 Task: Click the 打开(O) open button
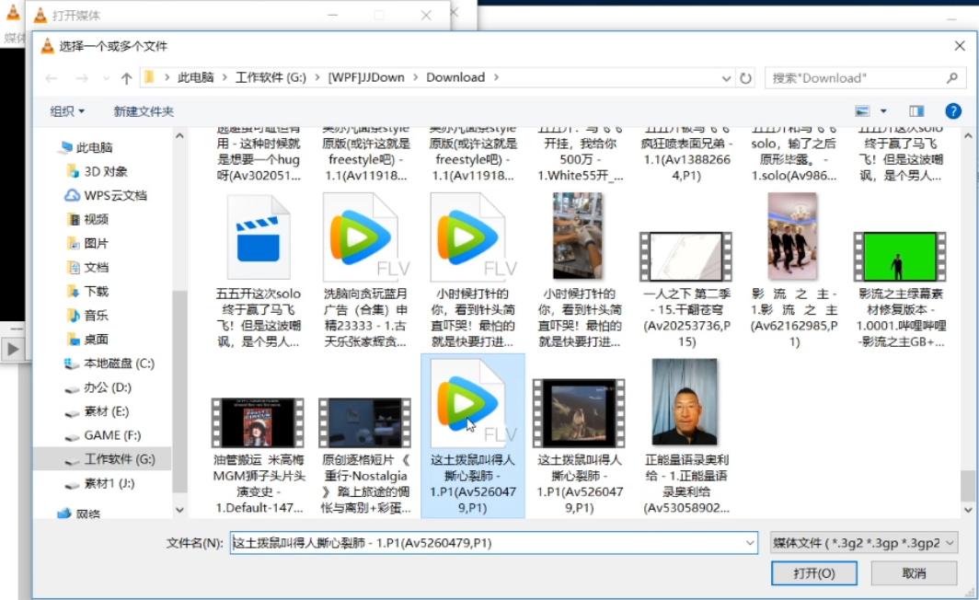[812, 572]
